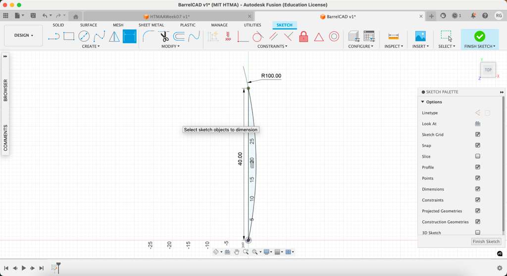The image size is (507, 276).
Task: Click the Insert image icon
Action: [x=420, y=37]
